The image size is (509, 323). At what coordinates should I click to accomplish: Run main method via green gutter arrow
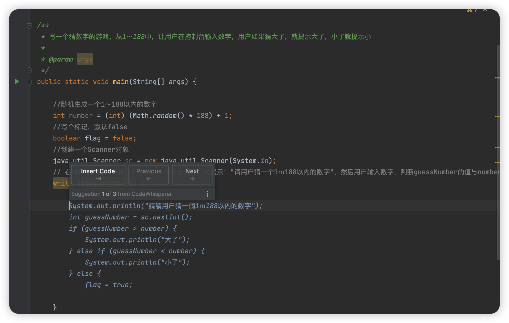[17, 82]
